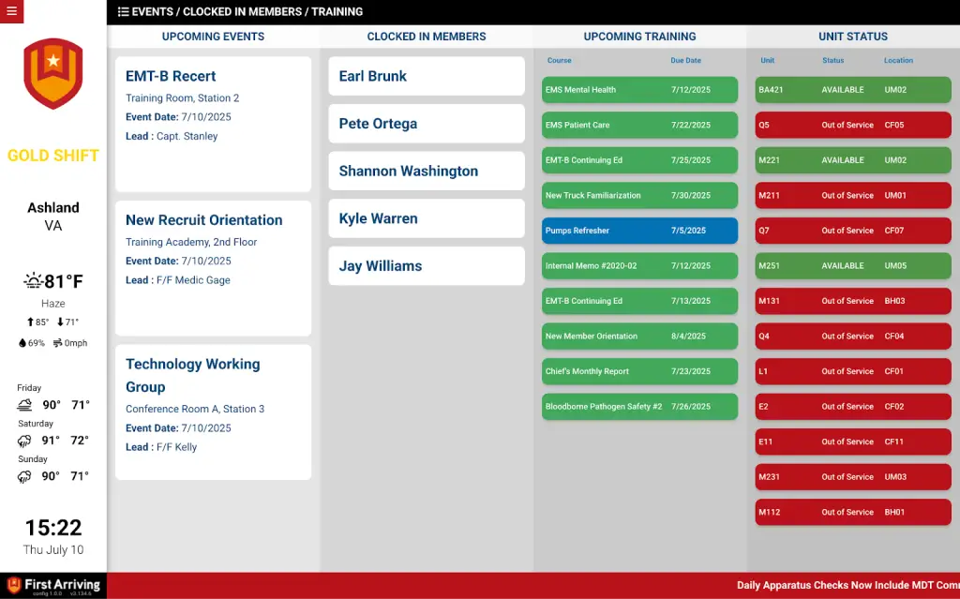This screenshot has width=960, height=599.
Task: Click the list icon beside Events header
Action: (x=123, y=12)
